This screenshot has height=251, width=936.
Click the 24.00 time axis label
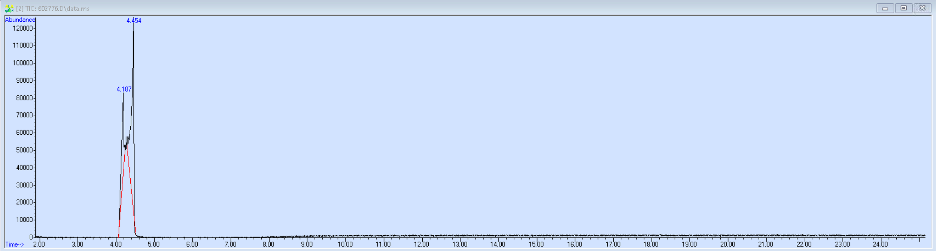pos(880,245)
